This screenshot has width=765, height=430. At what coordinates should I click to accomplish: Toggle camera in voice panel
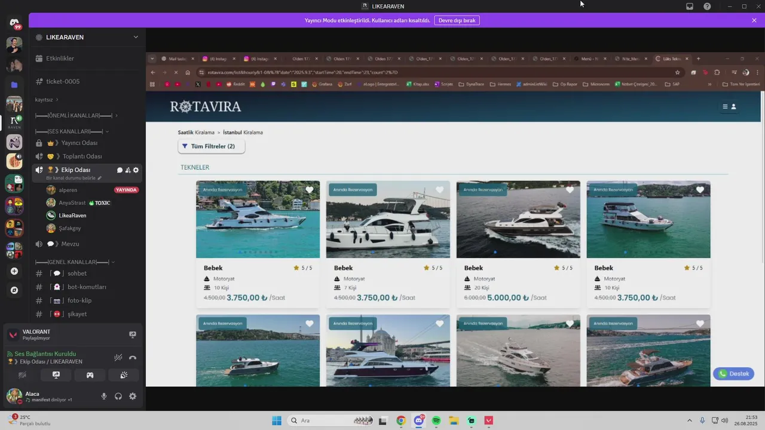click(23, 375)
